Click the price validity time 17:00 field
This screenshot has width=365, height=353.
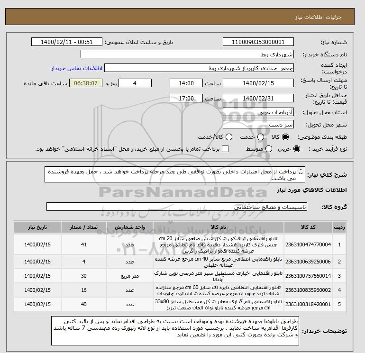[186, 98]
